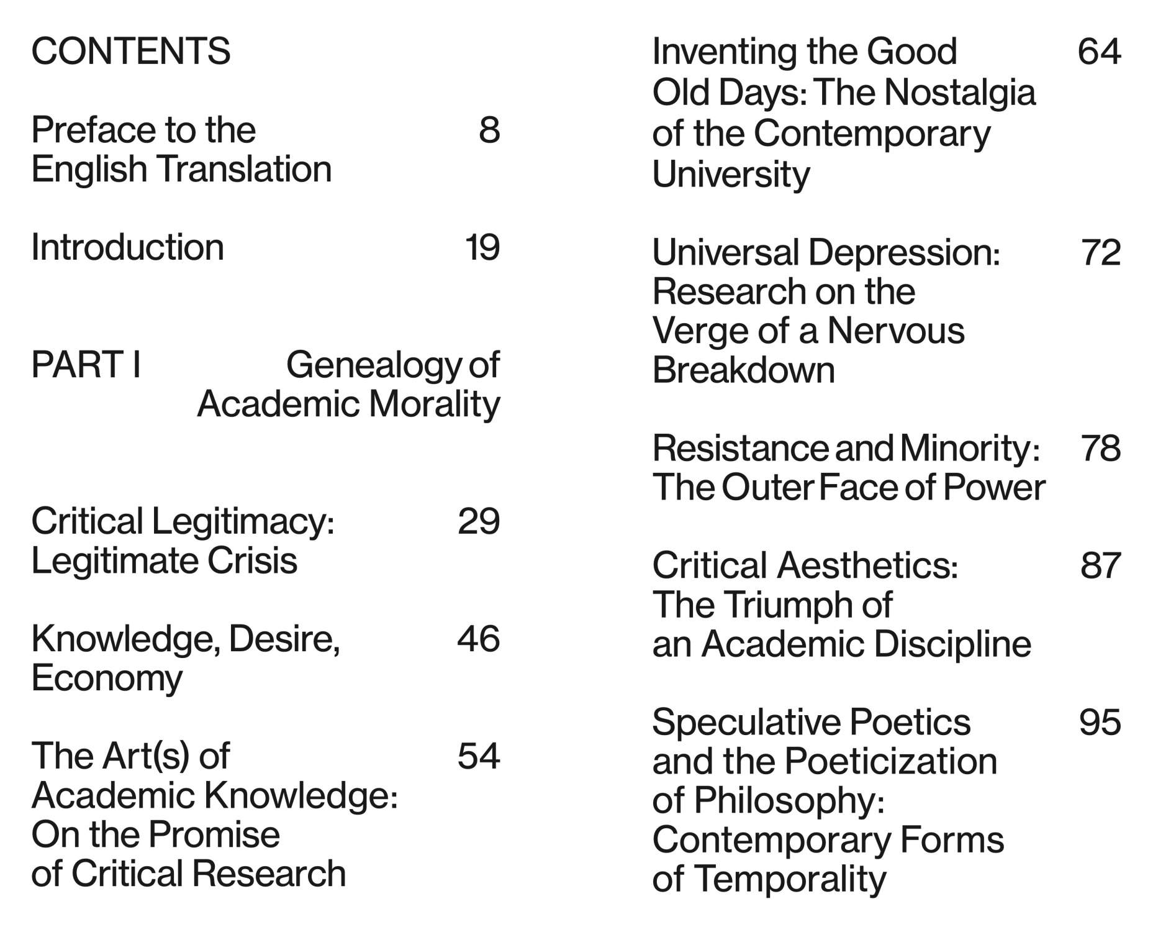Click page number 29

coord(478,521)
